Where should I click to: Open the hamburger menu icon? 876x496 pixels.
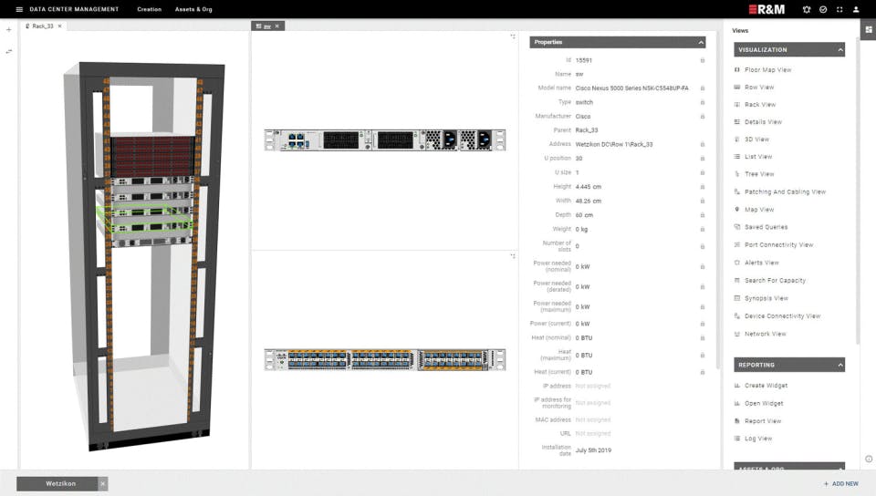(x=19, y=9)
